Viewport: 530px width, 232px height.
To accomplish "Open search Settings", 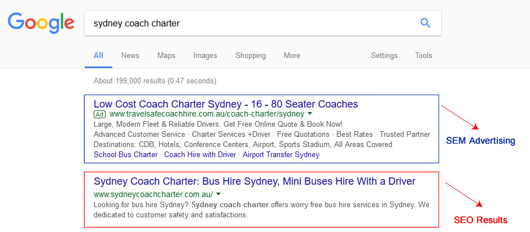I will tap(384, 56).
